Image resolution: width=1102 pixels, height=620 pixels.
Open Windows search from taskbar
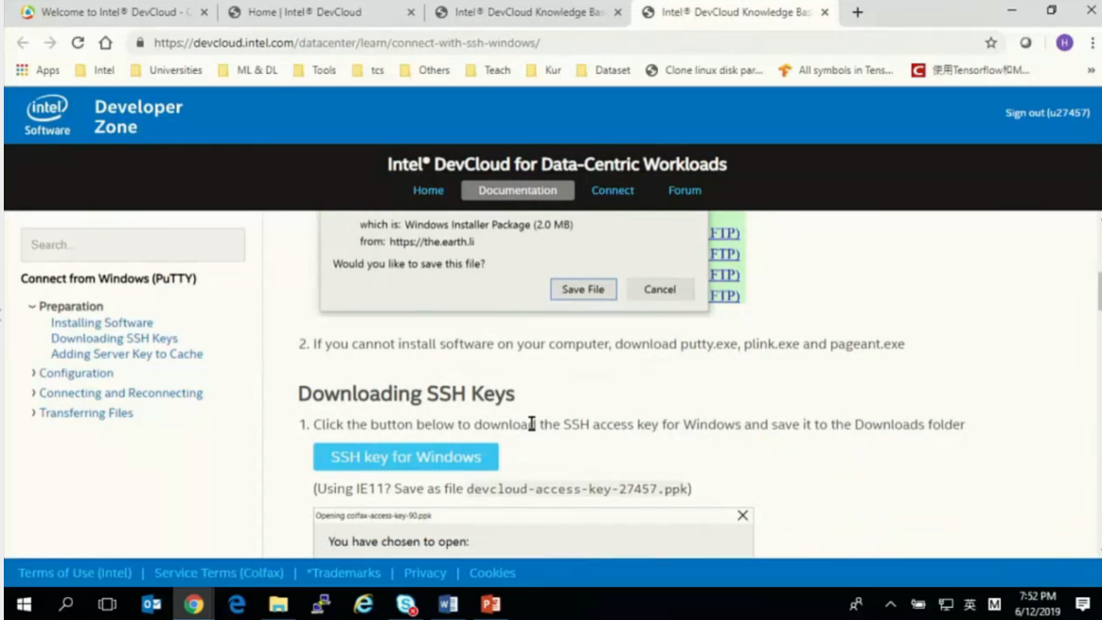pyautogui.click(x=66, y=605)
